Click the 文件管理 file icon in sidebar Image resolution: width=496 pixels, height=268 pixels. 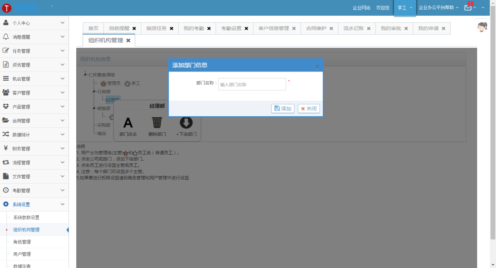pos(6,176)
